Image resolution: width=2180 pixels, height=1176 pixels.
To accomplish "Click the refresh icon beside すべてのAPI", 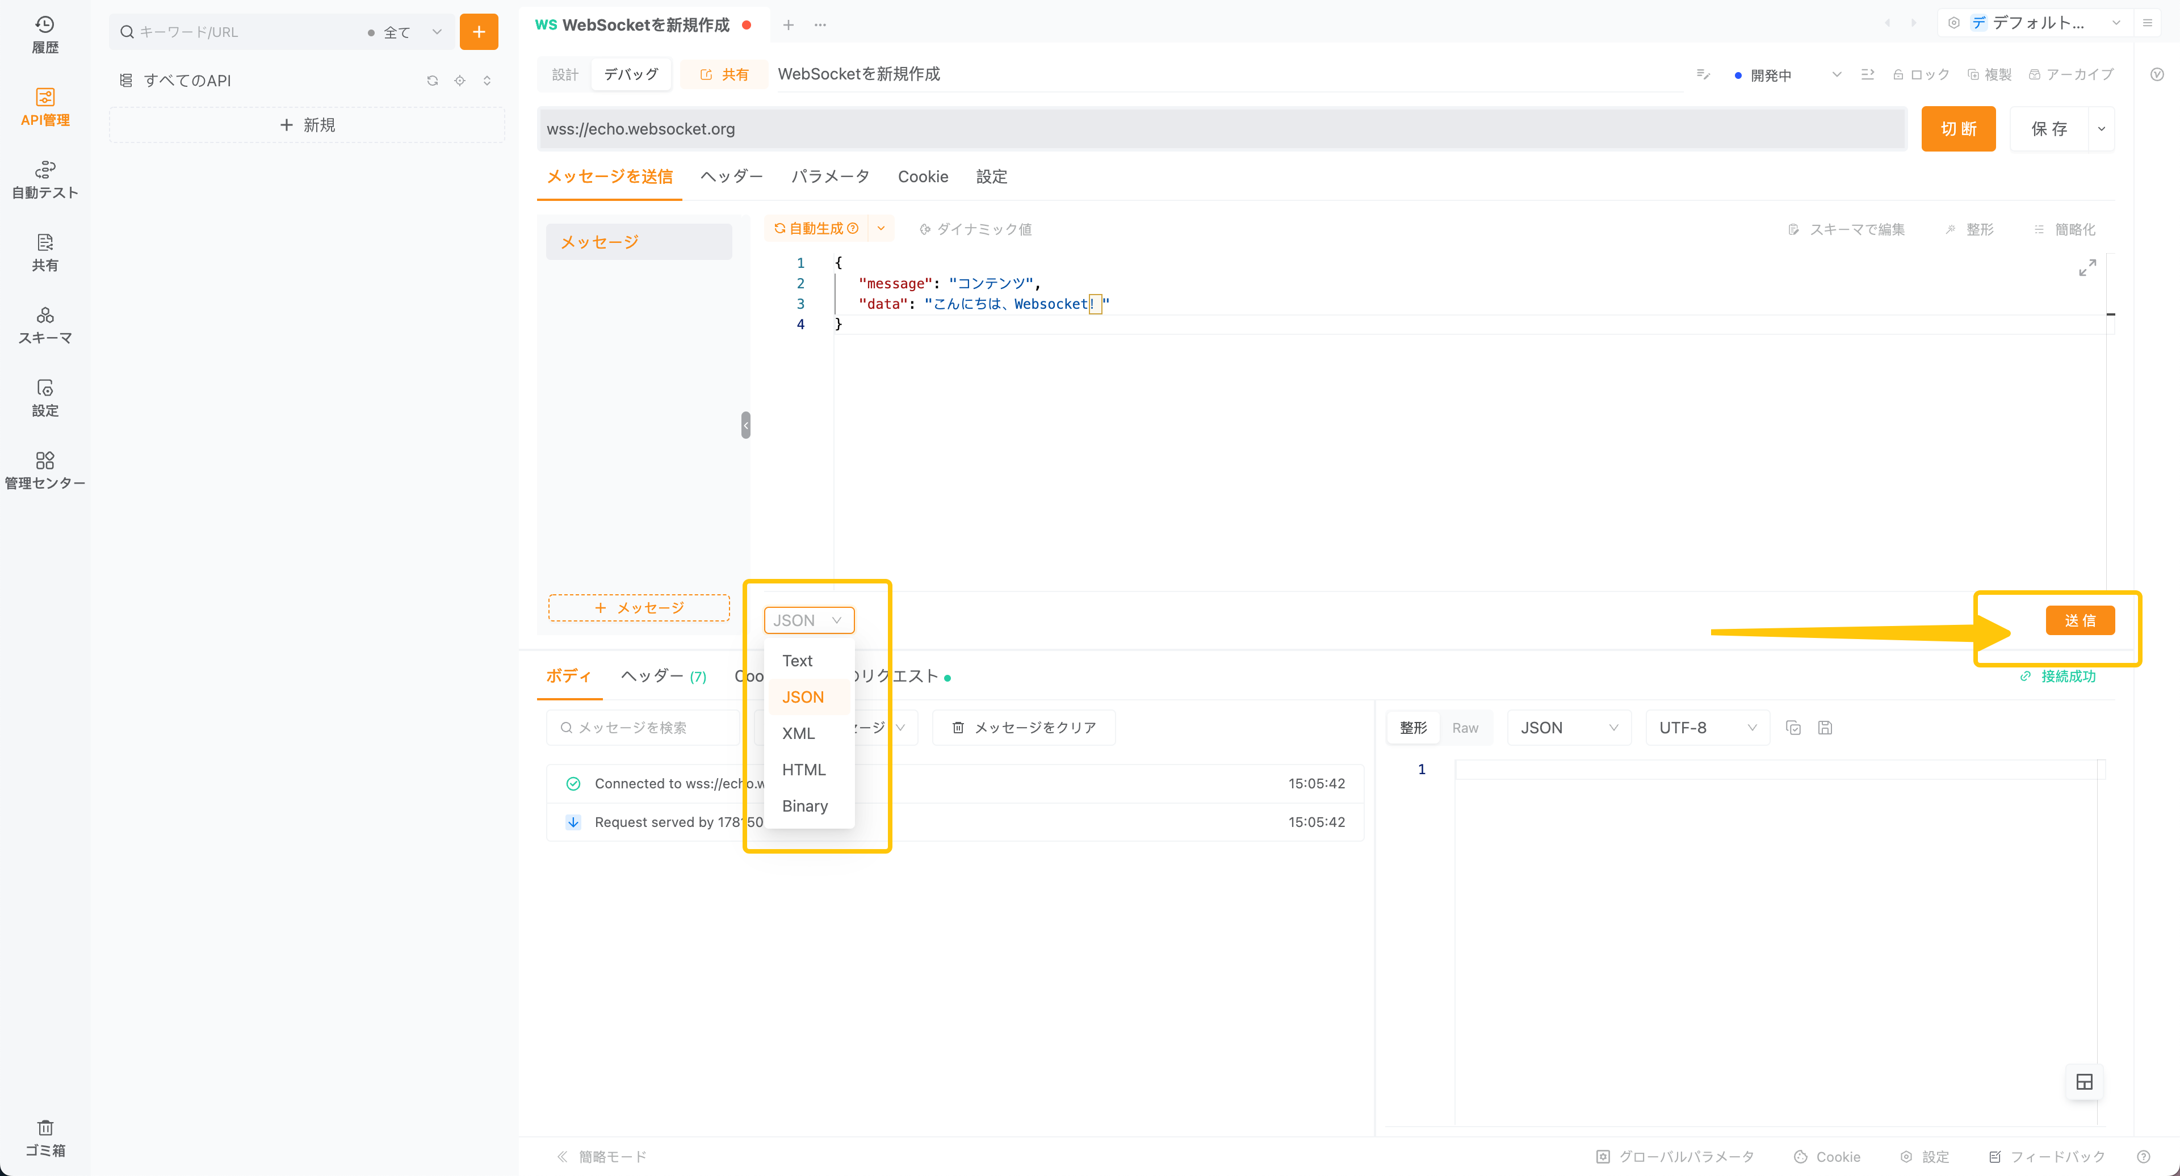I will point(433,81).
